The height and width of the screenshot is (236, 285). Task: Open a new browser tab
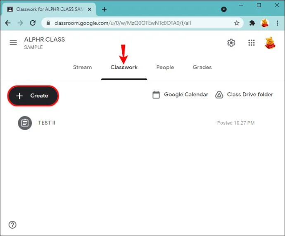click(104, 9)
